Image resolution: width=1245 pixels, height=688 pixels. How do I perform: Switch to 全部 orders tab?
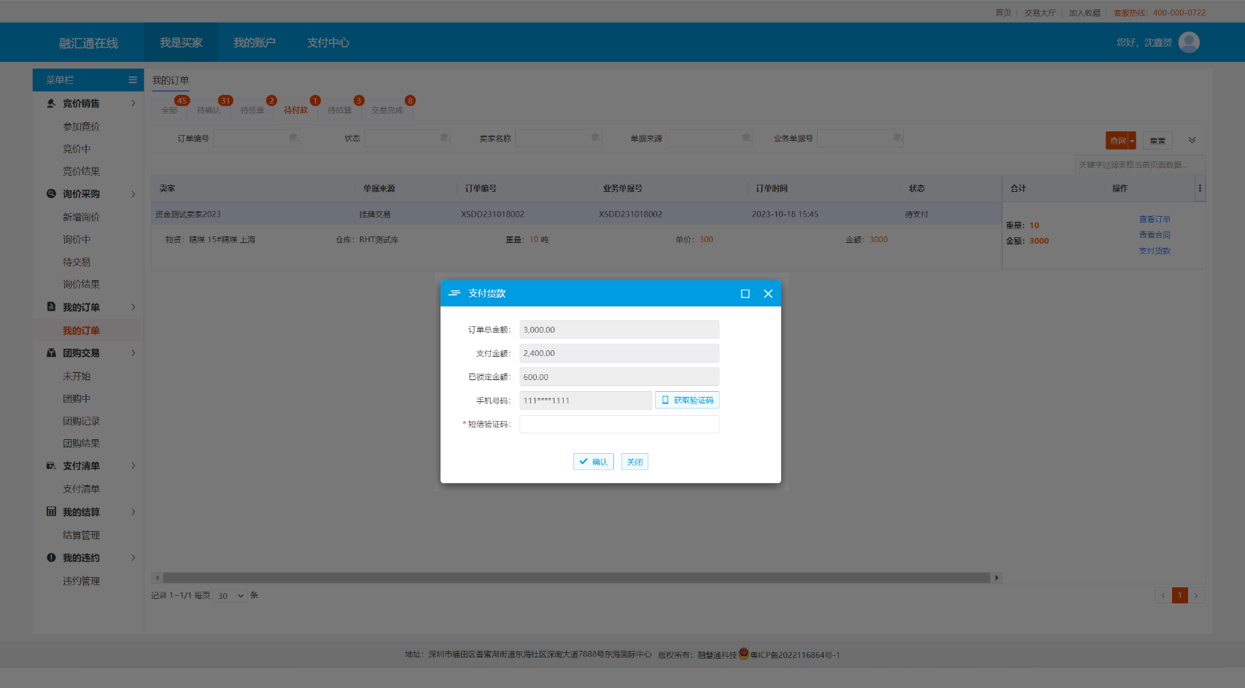170,110
